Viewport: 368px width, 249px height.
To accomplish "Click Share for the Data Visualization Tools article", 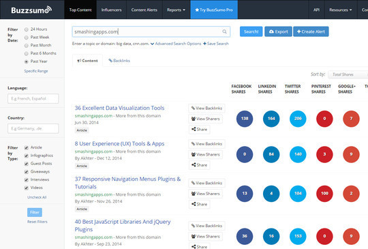I will (x=199, y=130).
